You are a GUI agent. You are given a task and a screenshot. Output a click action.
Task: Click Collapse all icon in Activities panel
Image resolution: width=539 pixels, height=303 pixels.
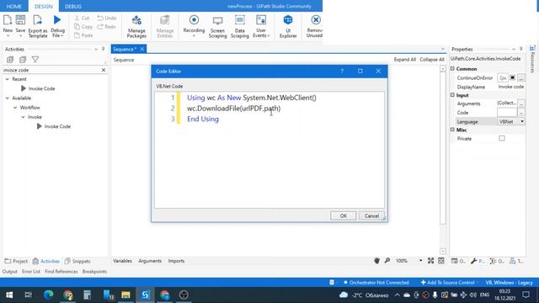[23, 60]
